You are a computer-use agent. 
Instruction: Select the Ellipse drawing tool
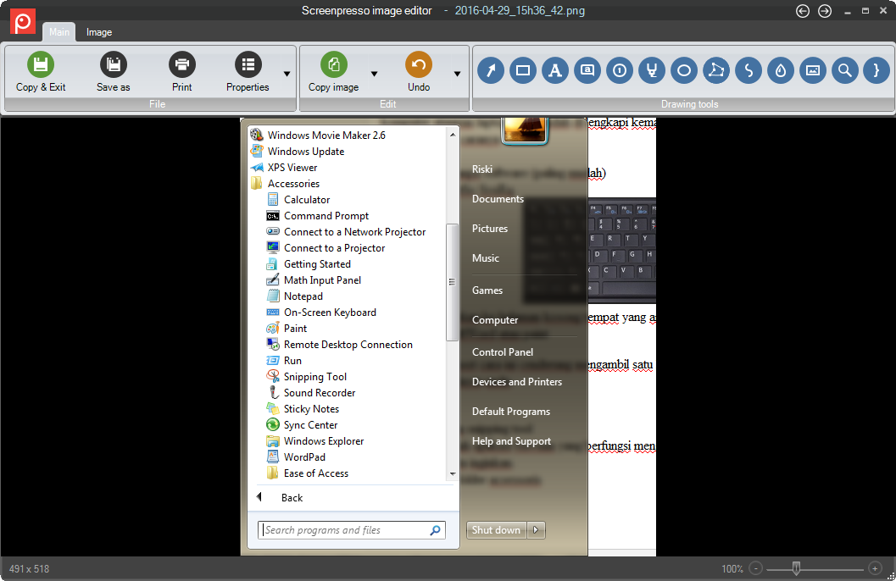[683, 71]
